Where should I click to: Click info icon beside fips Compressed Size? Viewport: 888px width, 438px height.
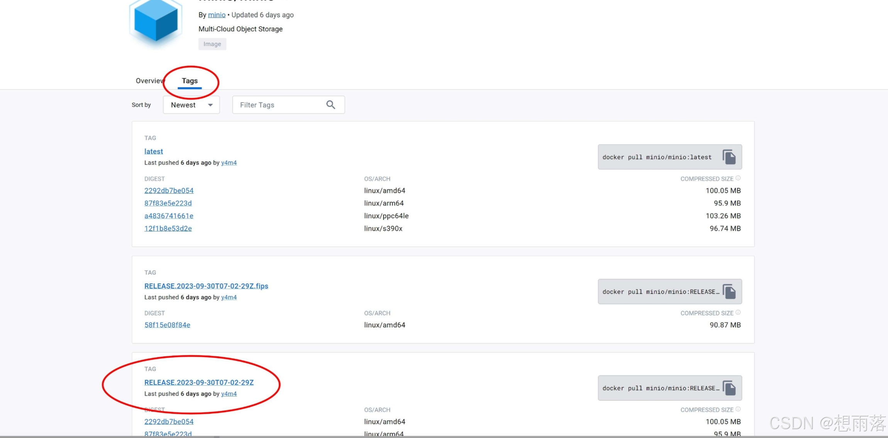(738, 312)
